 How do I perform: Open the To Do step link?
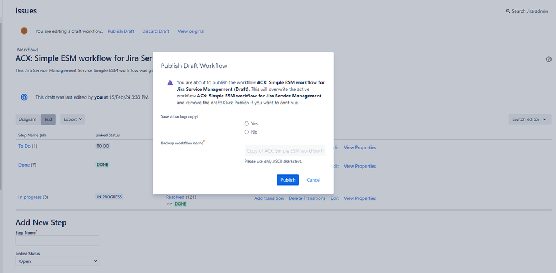click(25, 146)
